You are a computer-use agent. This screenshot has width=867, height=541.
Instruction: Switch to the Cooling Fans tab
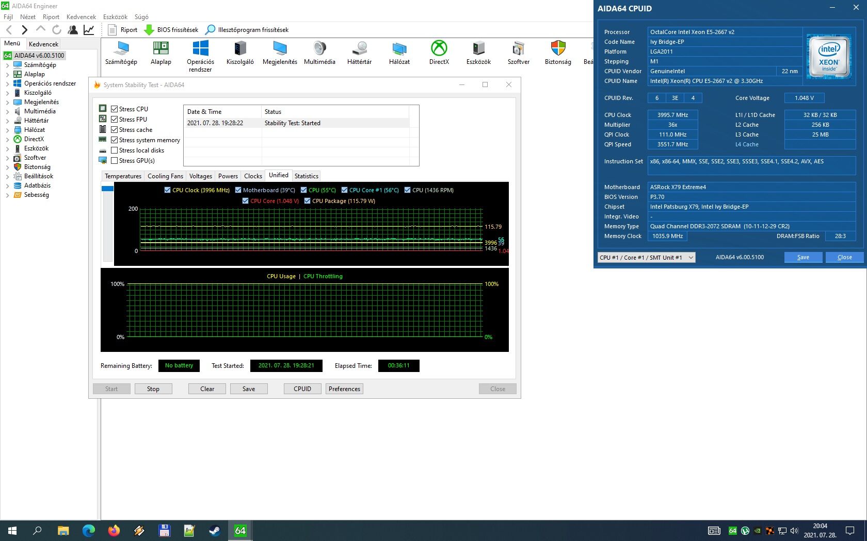coord(165,176)
